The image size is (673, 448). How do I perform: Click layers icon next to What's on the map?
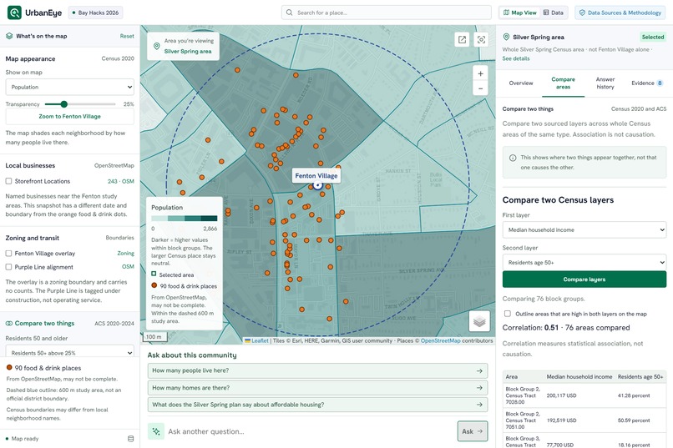point(9,36)
